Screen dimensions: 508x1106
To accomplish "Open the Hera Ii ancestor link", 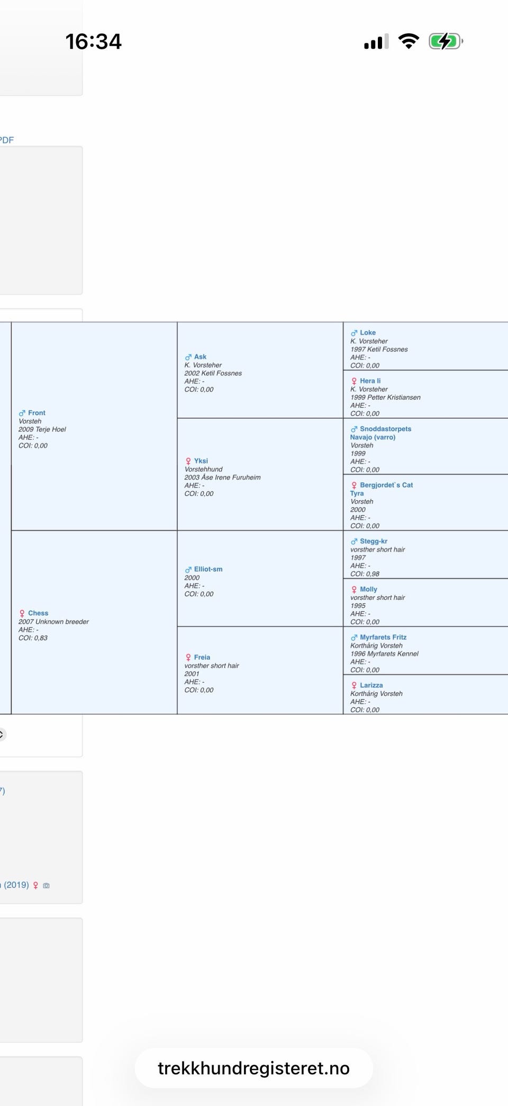I will point(370,381).
